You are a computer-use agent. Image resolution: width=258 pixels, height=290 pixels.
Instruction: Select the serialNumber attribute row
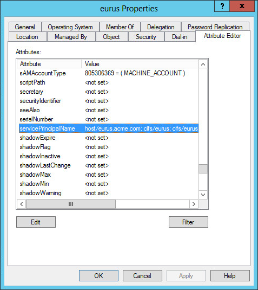click(109, 119)
